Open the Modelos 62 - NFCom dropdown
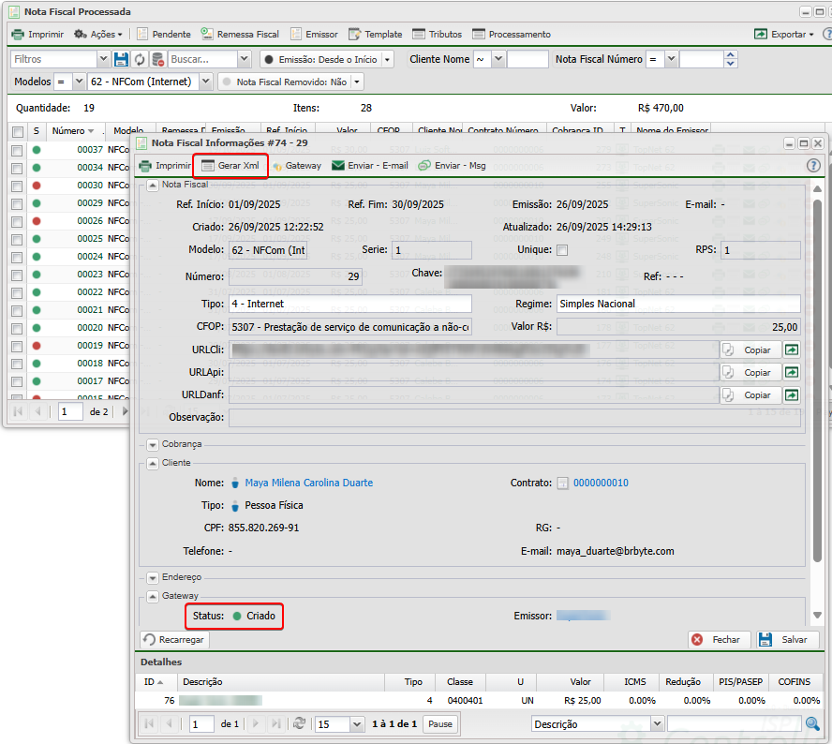This screenshot has height=744, width=832. [206, 82]
